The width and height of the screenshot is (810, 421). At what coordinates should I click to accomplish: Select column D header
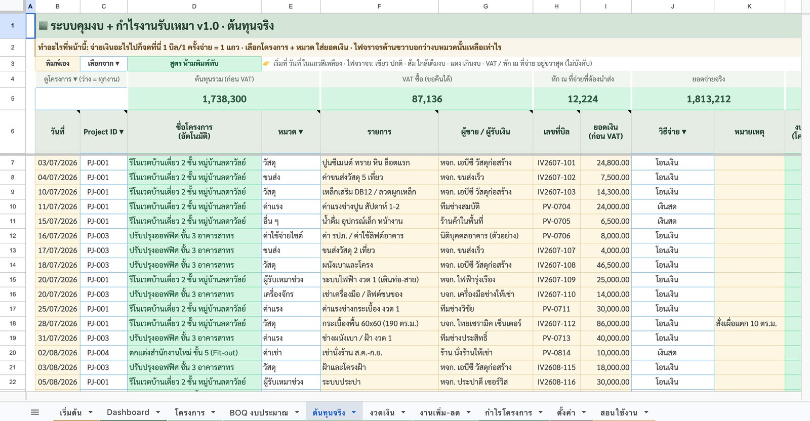tap(194, 6)
